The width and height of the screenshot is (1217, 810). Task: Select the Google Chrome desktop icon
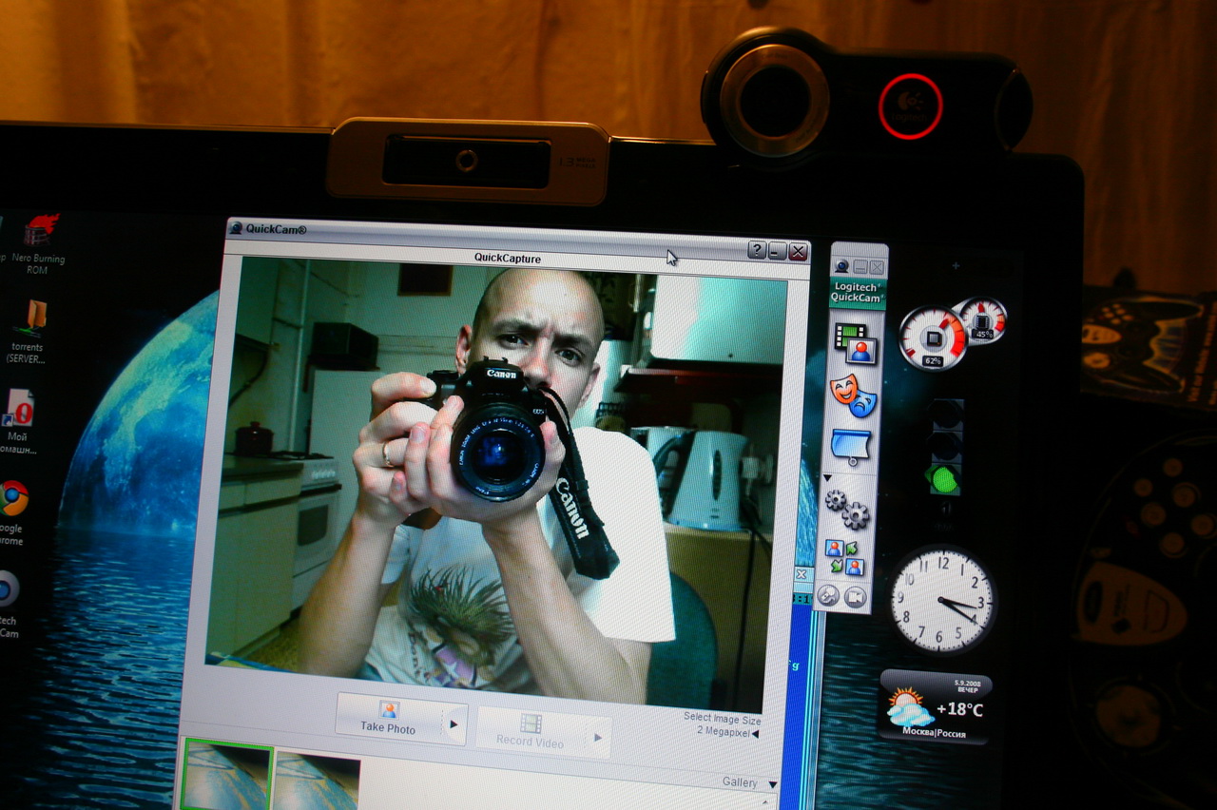pyautogui.click(x=12, y=512)
